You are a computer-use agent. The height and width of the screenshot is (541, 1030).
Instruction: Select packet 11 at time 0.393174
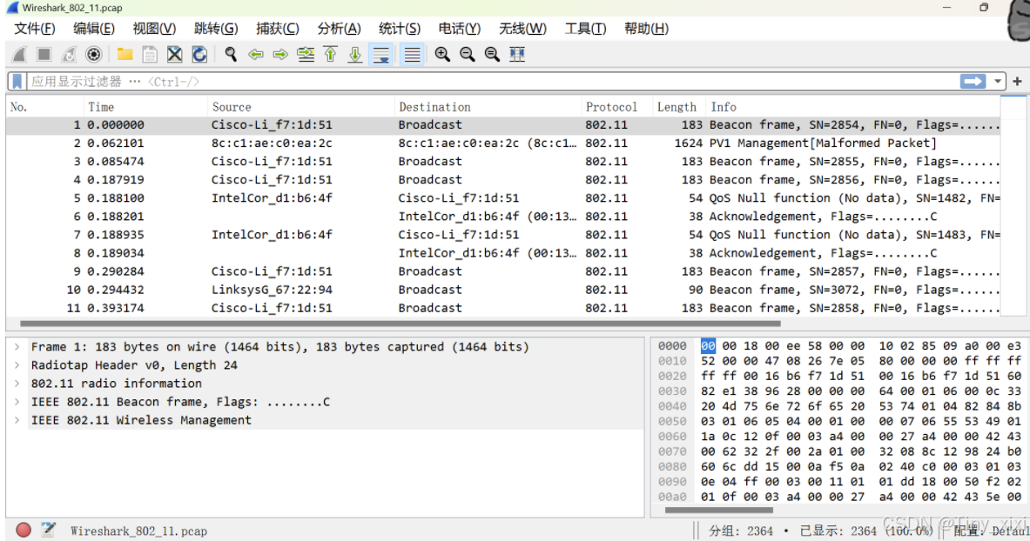[503, 308]
